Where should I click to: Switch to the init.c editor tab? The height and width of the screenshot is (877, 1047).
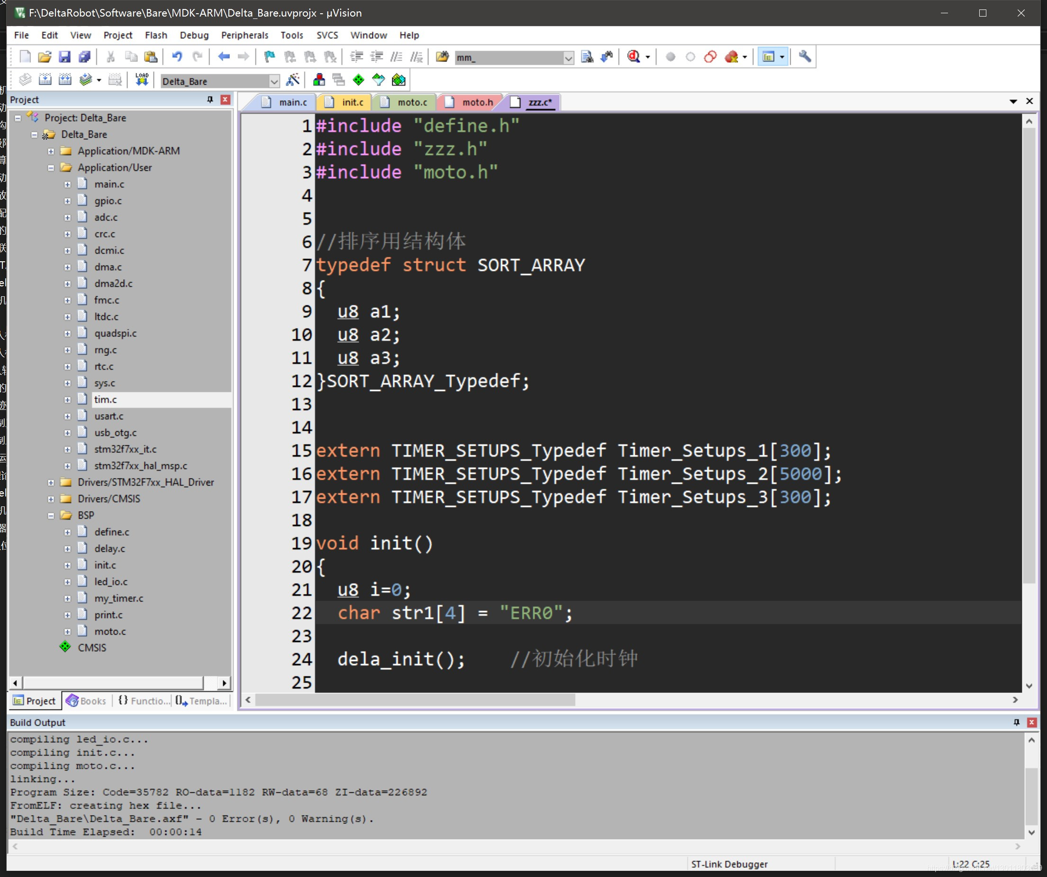pos(345,102)
